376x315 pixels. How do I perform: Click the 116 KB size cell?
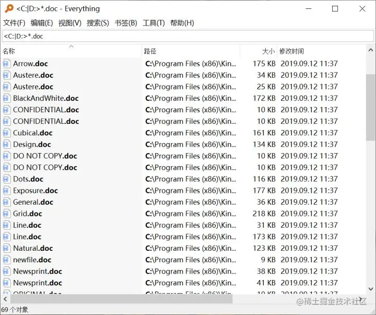pyautogui.click(x=264, y=179)
